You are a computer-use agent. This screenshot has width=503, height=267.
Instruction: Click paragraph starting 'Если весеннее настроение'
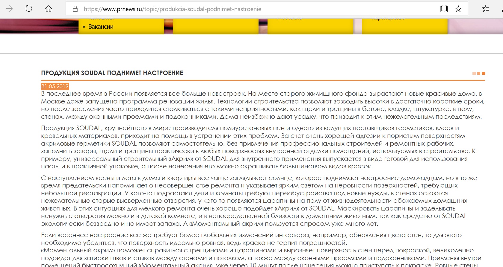(251, 239)
